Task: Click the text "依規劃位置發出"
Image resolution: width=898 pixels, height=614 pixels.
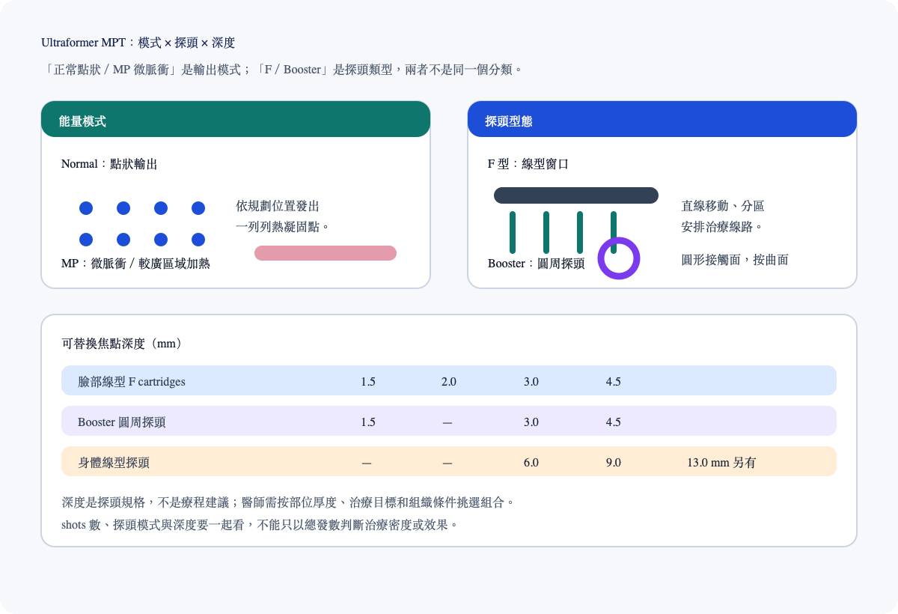Action: tap(278, 206)
